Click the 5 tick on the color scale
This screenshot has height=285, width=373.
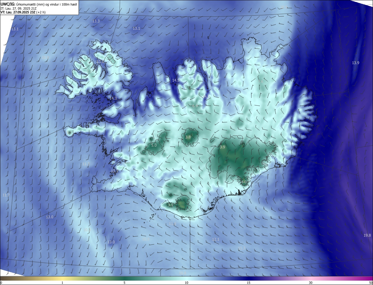(124, 283)
